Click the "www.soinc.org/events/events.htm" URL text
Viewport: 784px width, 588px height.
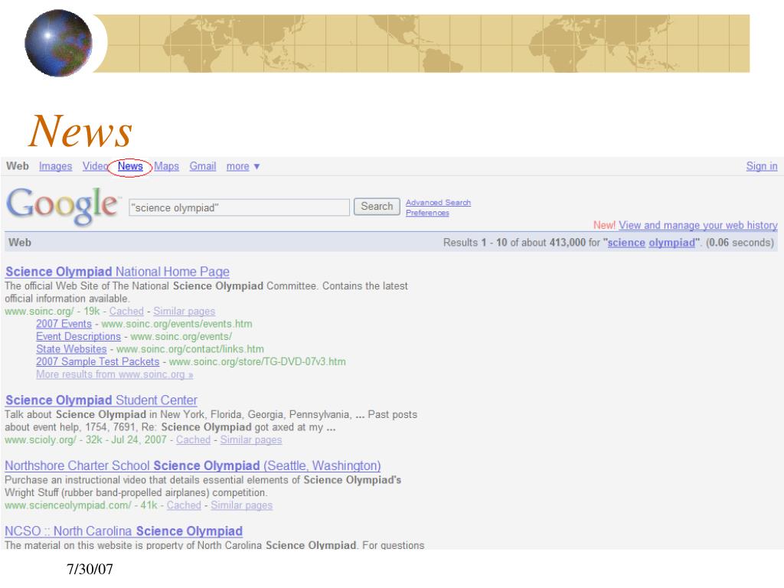pos(177,324)
